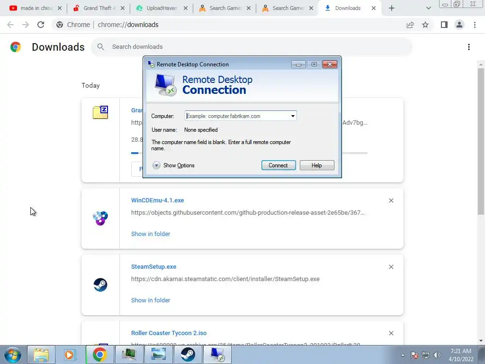The width and height of the screenshot is (485, 364).
Task: Click the Chrome taskbar button
Action: (99, 355)
